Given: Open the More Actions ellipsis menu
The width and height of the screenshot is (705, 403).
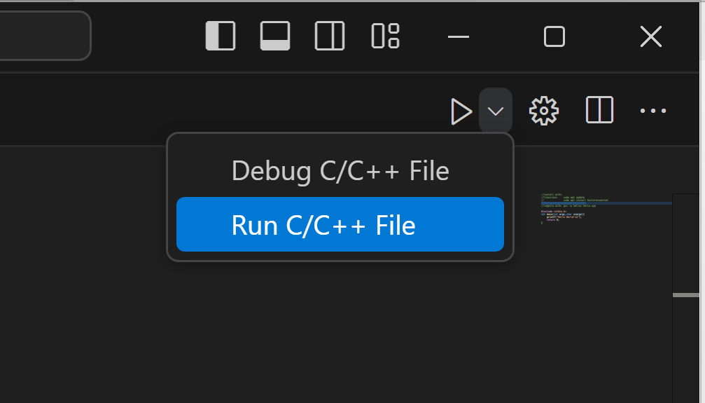Looking at the screenshot, I should [653, 111].
